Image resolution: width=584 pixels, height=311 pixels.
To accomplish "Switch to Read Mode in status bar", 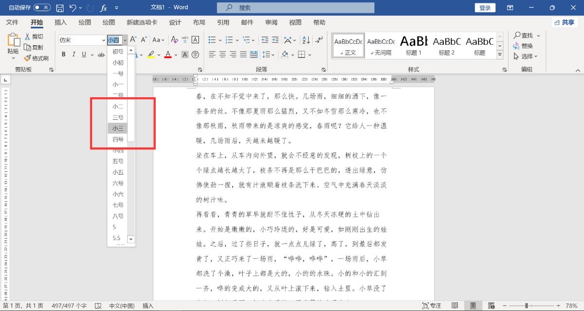I will (x=456, y=306).
